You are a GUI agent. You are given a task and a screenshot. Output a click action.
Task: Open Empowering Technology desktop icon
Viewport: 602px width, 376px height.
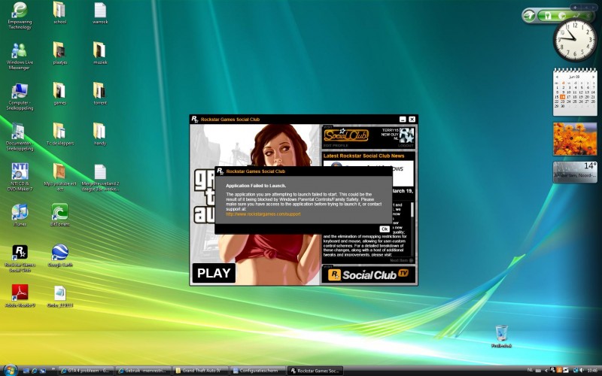click(x=20, y=15)
